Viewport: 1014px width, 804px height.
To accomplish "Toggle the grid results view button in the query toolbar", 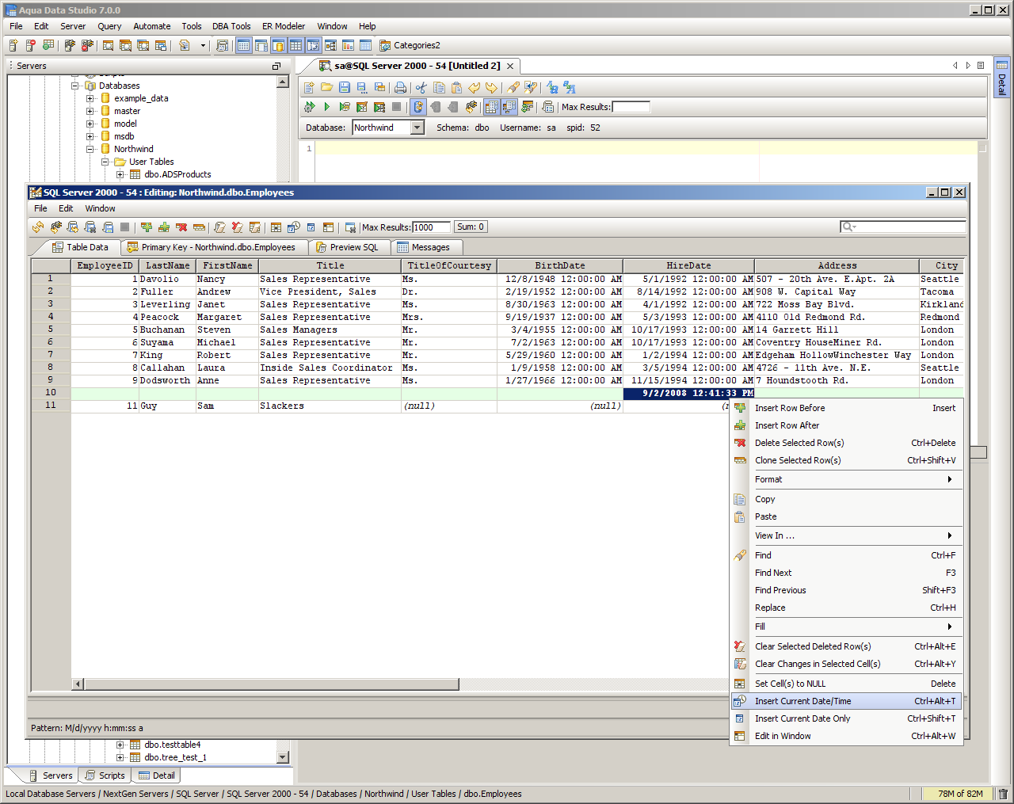I will [x=491, y=107].
